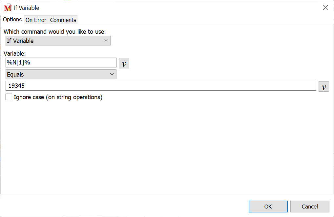Image resolution: width=334 pixels, height=217 pixels.
Task: Close the If Variable dialog window
Action: click(x=325, y=8)
